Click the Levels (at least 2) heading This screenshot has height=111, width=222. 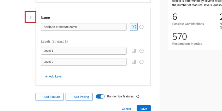(x=54, y=42)
